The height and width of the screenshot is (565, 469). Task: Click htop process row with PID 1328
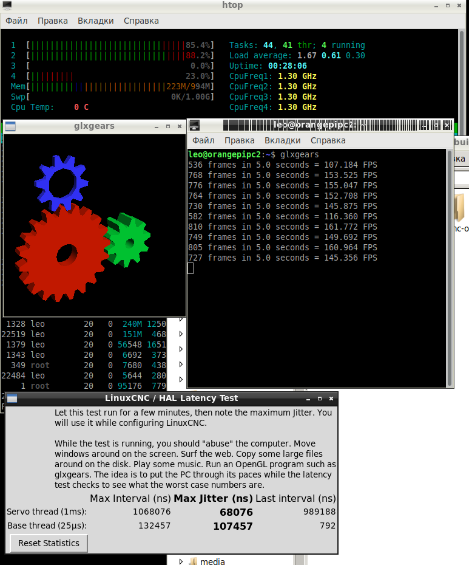[84, 324]
